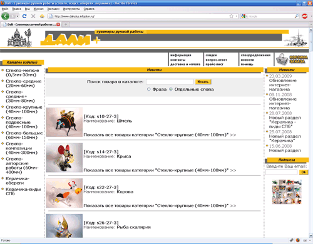Open the Журнал menu
Image resolution: width=313 pixels, height=244 pixels.
[x=38, y=9]
